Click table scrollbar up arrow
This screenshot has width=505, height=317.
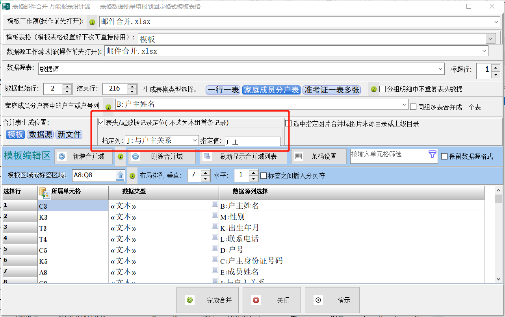point(499,191)
